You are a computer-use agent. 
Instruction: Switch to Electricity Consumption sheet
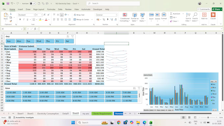48,113
